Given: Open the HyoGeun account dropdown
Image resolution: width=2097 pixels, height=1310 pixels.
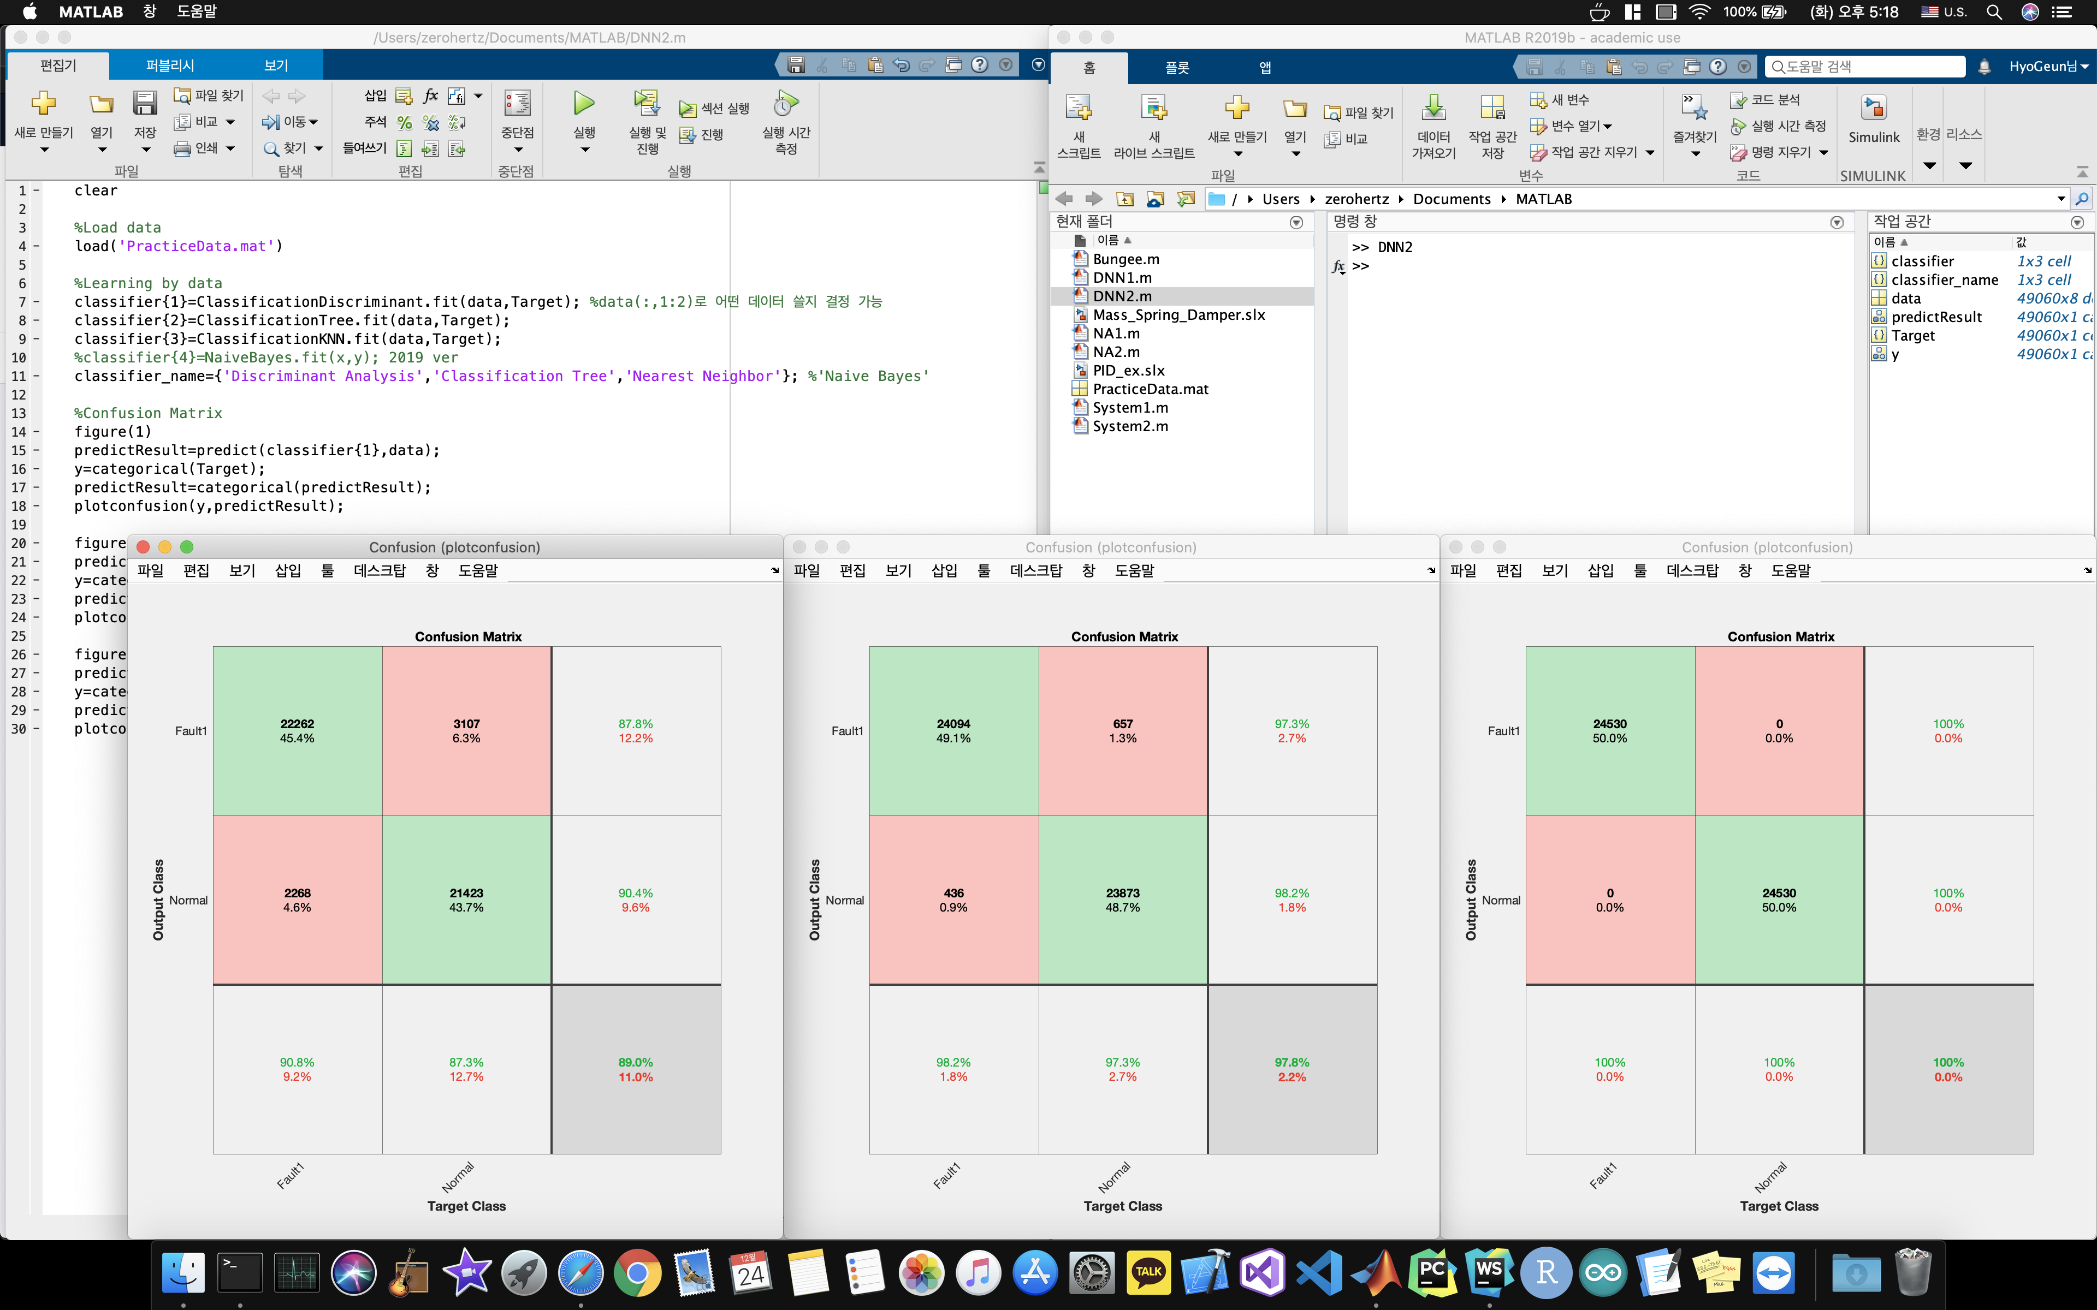Looking at the screenshot, I should (2048, 67).
